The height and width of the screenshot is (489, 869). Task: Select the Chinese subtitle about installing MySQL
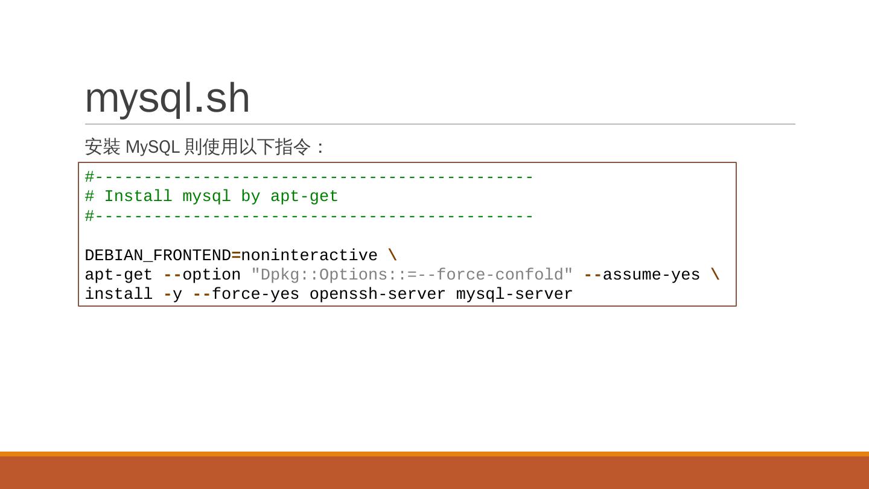click(x=205, y=147)
